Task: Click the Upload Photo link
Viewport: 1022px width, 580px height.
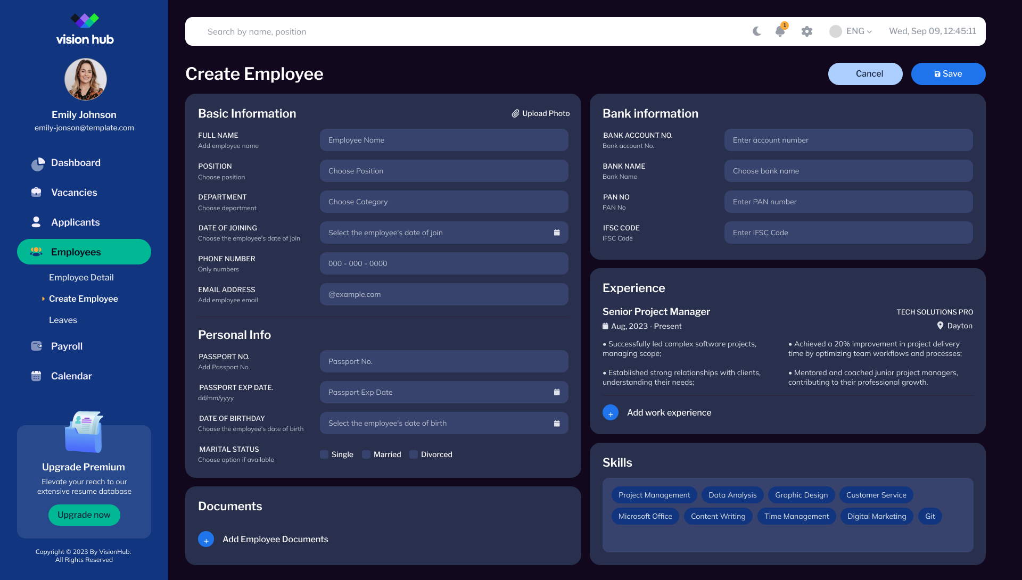Action: (541, 113)
